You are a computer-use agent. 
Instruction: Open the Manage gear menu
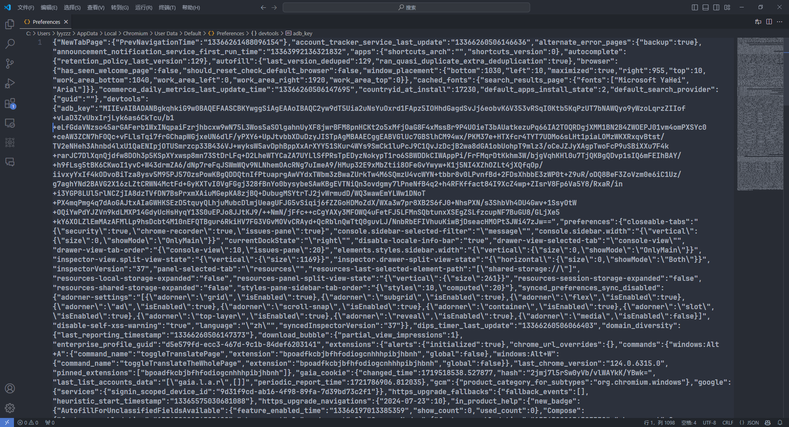click(9, 408)
